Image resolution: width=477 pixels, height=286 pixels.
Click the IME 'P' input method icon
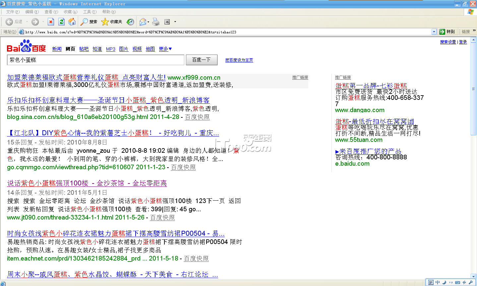pos(431,282)
